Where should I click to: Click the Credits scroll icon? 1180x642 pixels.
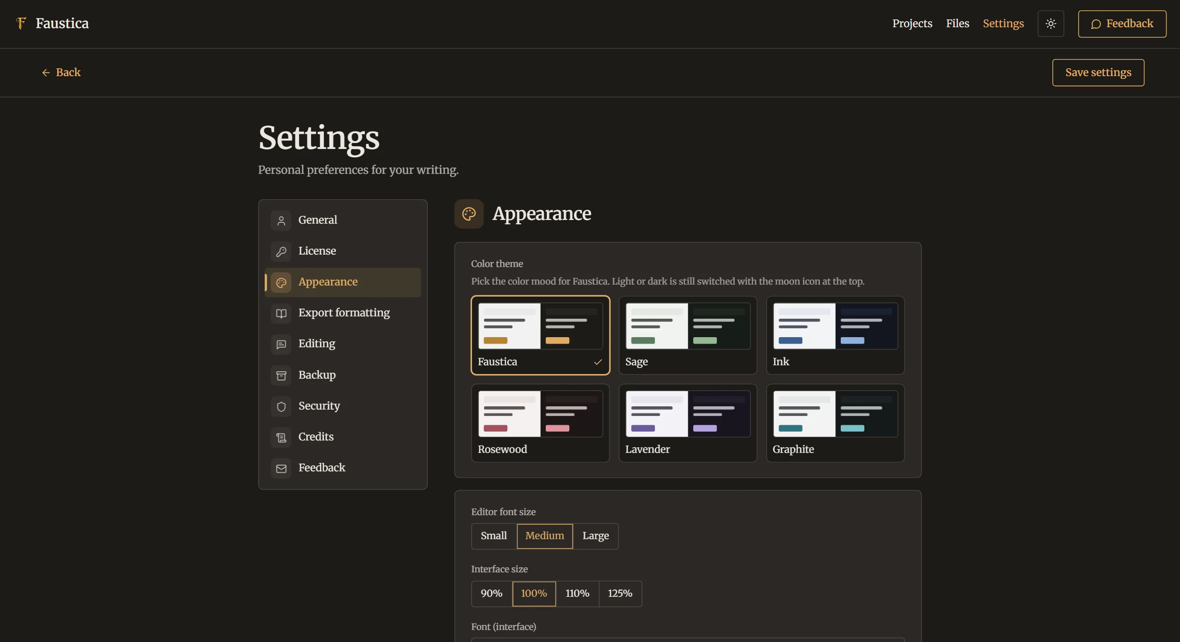[x=281, y=437]
